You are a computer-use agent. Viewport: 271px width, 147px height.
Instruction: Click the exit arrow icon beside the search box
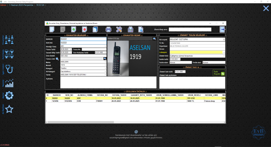(x=222, y=30)
